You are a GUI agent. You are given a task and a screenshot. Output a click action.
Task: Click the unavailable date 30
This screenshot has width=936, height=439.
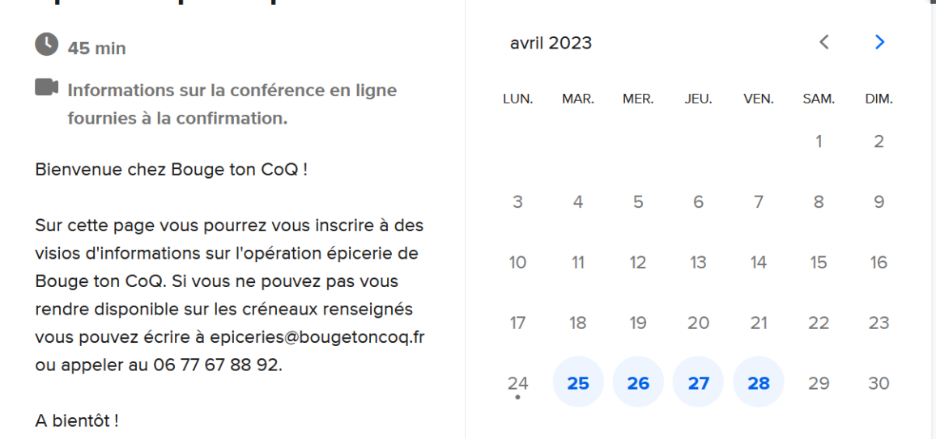tap(879, 382)
